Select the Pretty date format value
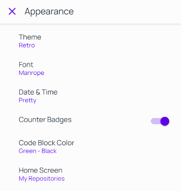This screenshot has height=191, width=181. (28, 101)
